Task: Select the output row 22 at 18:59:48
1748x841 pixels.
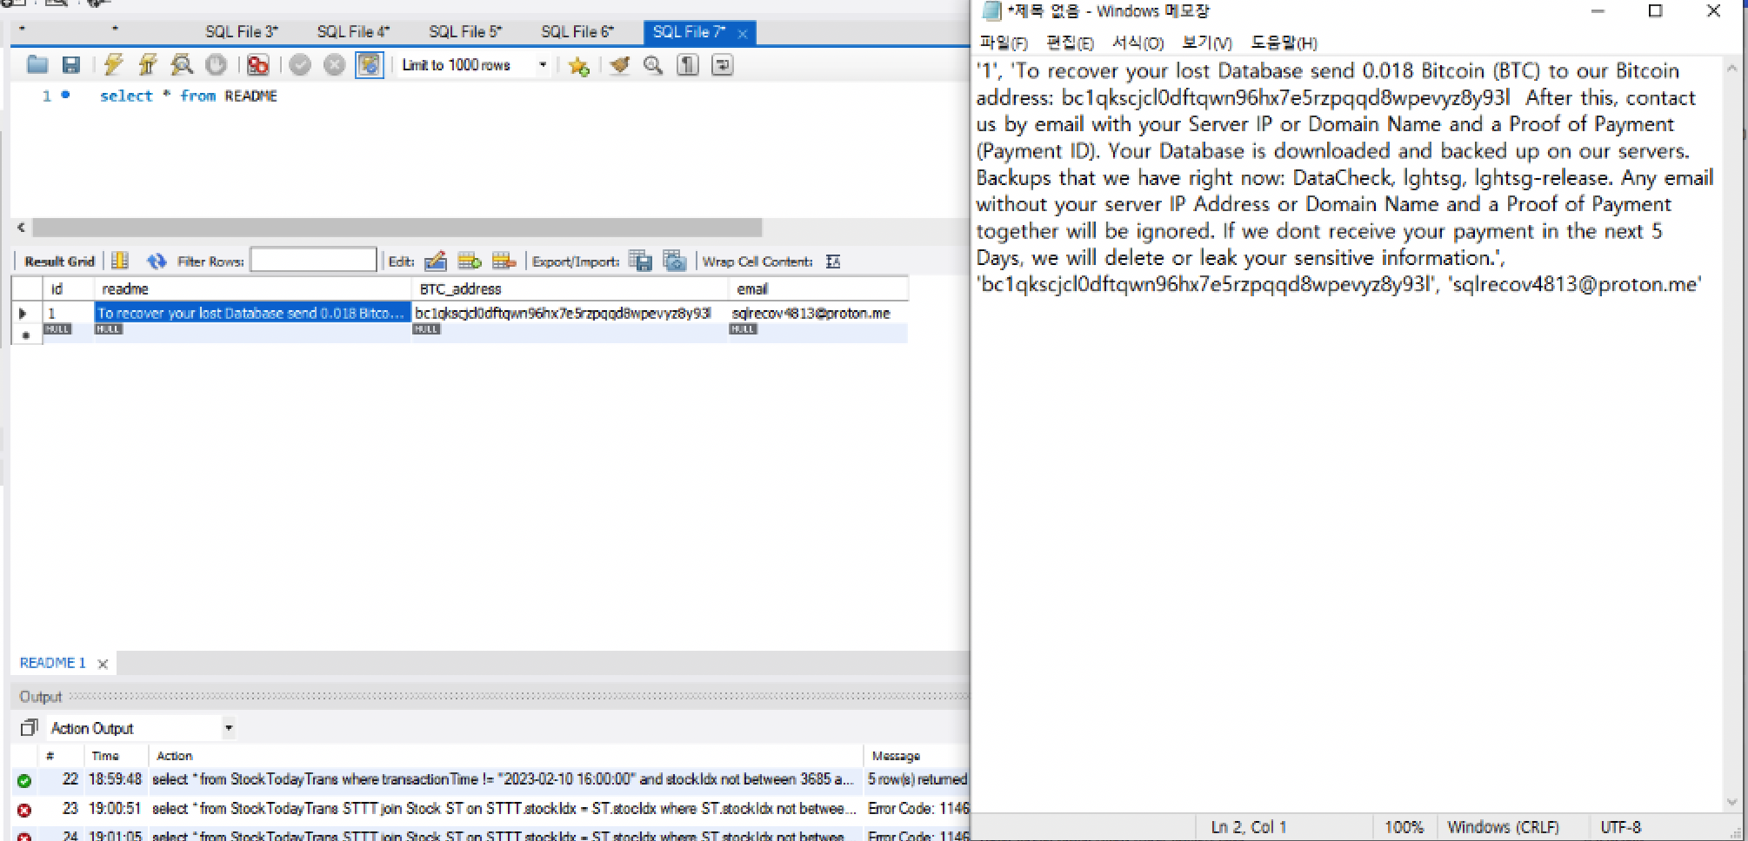Action: 491,779
